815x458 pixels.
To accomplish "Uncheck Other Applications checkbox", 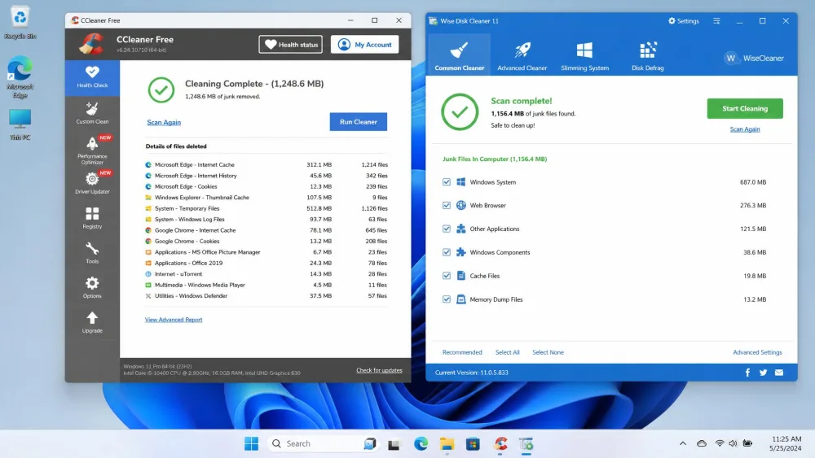I will [447, 229].
